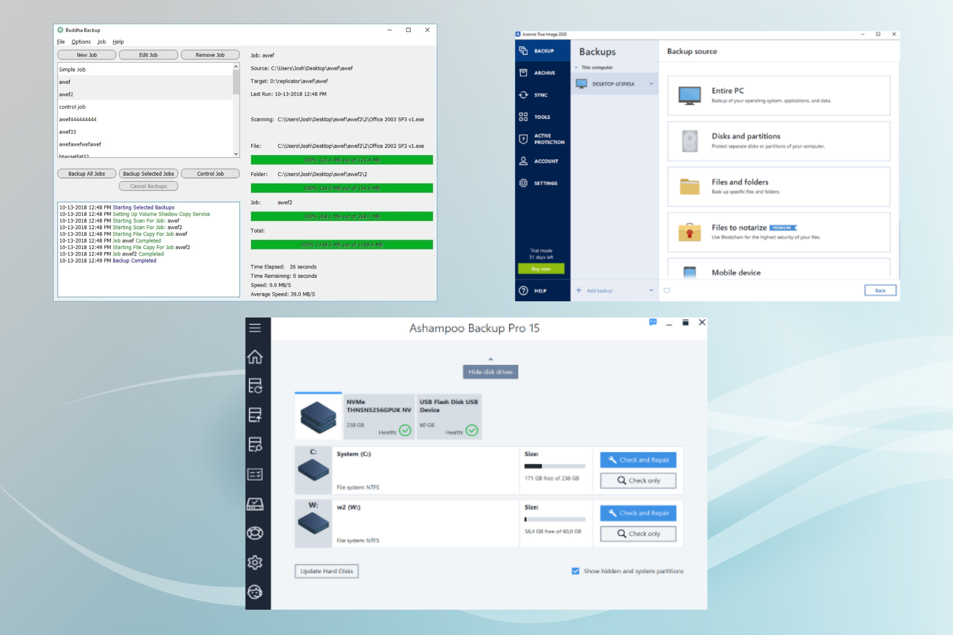The width and height of the screenshot is (953, 635).
Task: Click System (C:) size usage bar
Action: coord(555,466)
